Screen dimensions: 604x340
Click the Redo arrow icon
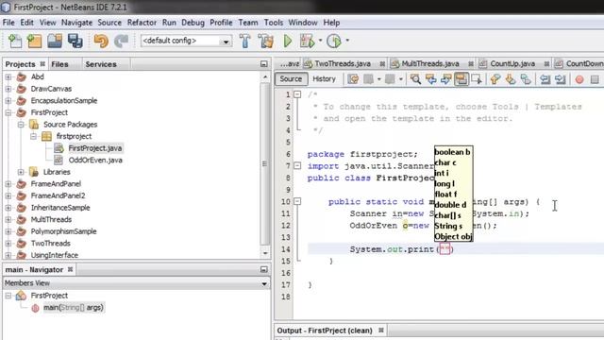pos(122,41)
